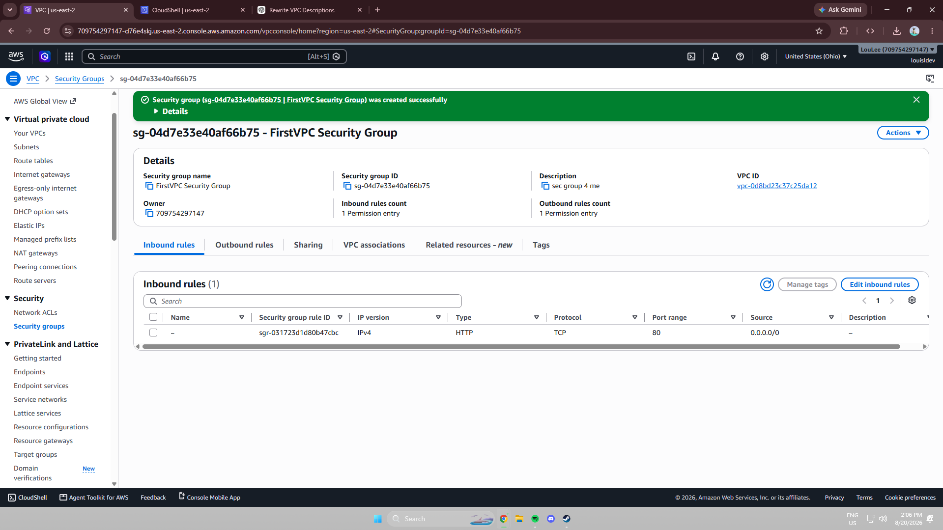This screenshot has height=530, width=943.
Task: Copy the Description value
Action: tap(545, 186)
